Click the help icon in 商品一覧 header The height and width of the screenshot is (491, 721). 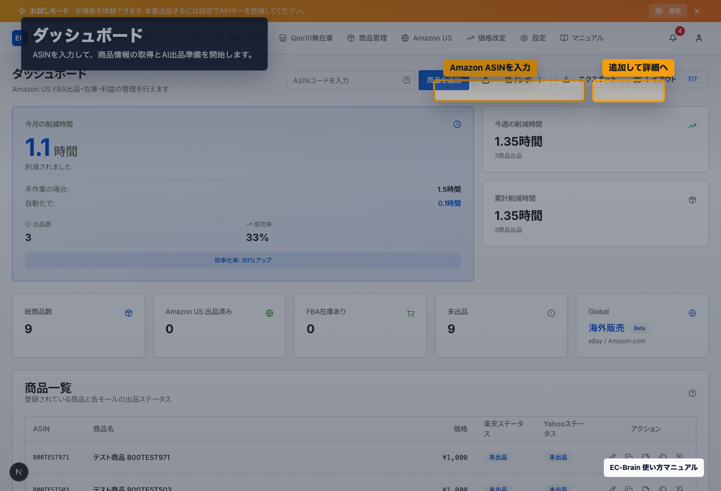click(x=692, y=393)
